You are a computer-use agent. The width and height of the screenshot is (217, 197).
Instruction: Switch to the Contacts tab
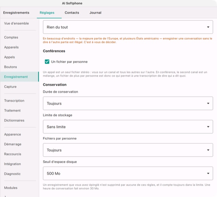[72, 13]
